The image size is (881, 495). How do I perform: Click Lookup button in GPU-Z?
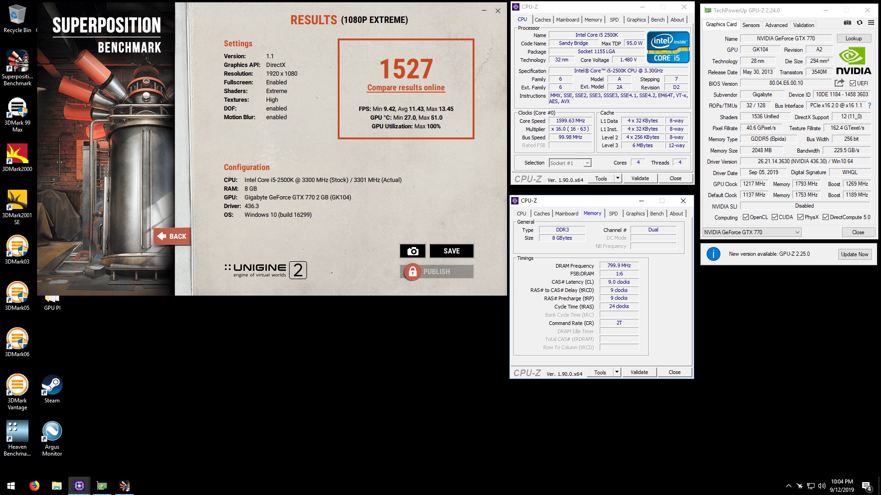click(853, 38)
